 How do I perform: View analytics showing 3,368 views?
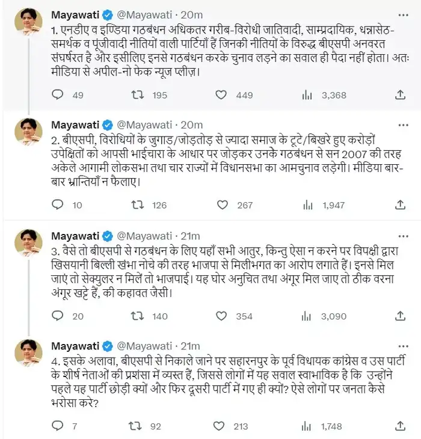coord(306,94)
